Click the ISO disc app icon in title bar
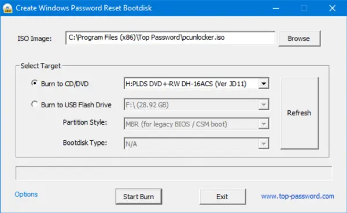This screenshot has width=347, height=213. pyautogui.click(x=8, y=9)
